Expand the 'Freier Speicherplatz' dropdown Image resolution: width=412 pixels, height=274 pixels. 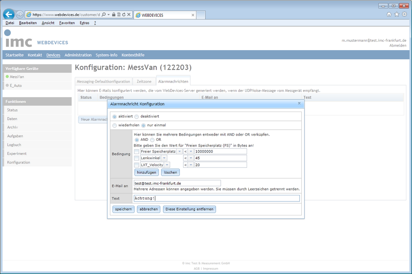pos(179,151)
